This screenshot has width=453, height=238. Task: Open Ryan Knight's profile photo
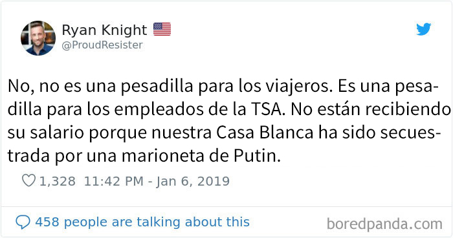point(38,38)
